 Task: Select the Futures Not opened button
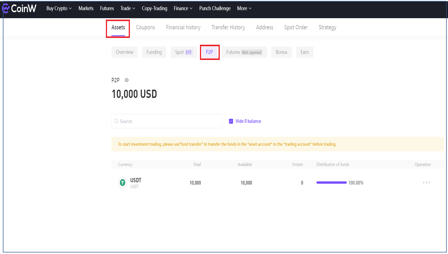[x=244, y=52]
